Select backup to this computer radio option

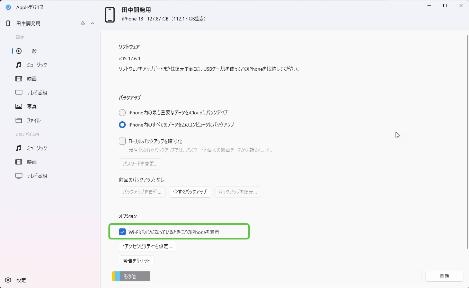coord(122,124)
